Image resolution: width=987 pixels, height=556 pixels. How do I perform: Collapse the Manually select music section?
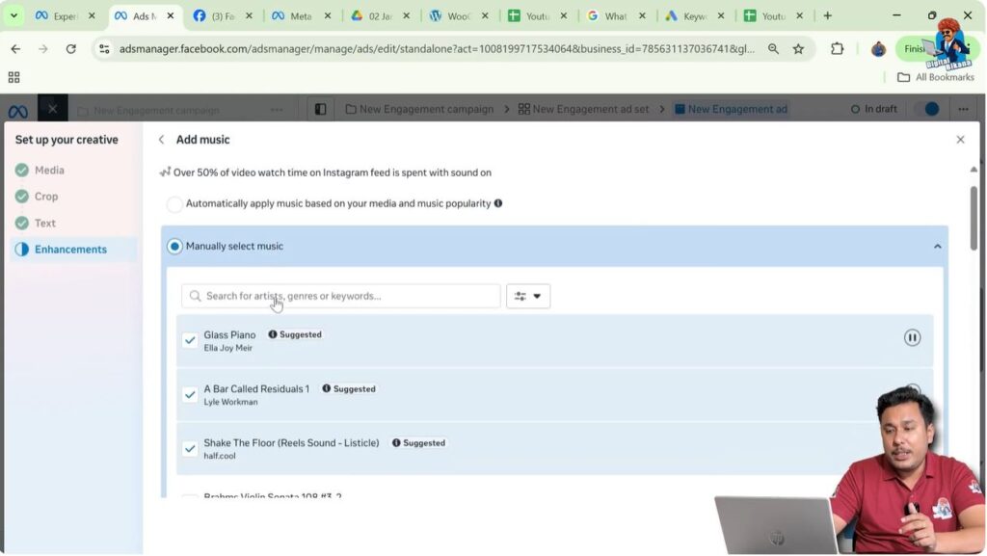[x=937, y=247]
